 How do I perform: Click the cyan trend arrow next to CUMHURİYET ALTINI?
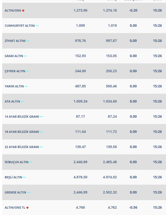37,26
